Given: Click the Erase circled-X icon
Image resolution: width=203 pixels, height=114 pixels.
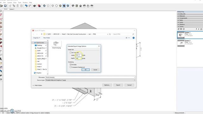Looking at the screenshot, I should pos(22,6).
